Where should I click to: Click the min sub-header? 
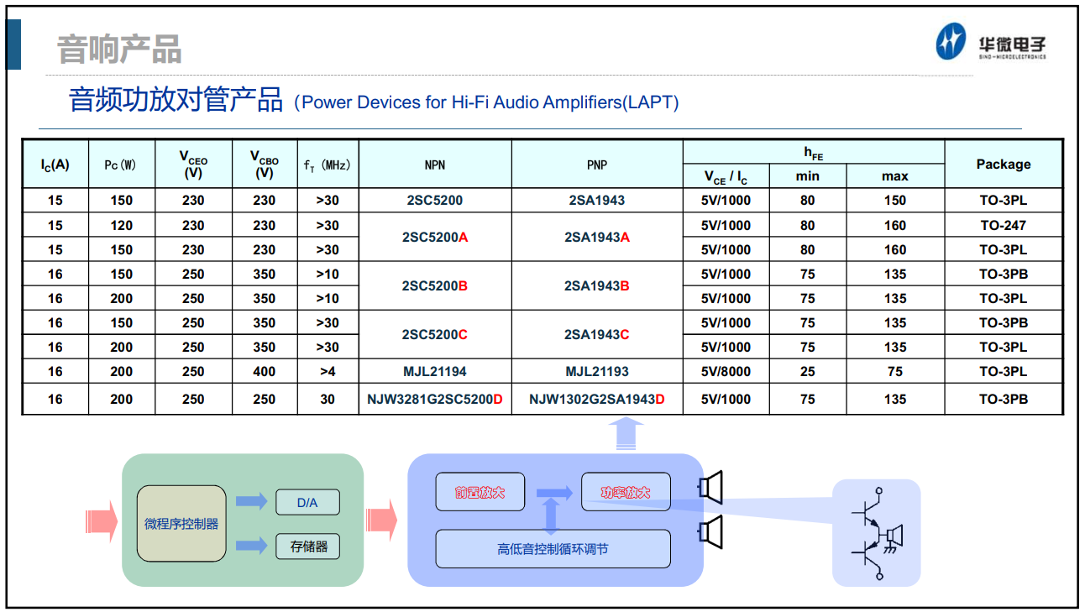pyautogui.click(x=808, y=176)
